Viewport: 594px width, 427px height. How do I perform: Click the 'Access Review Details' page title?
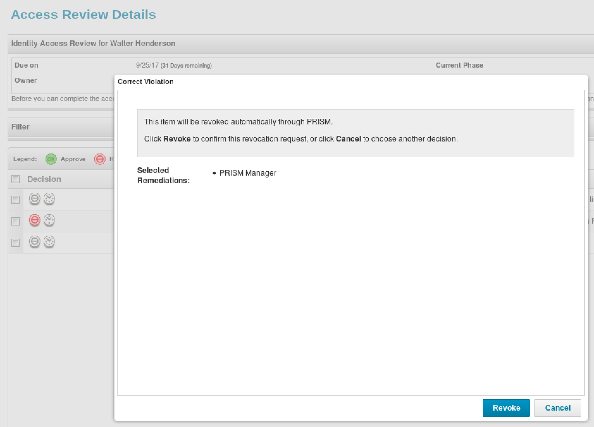click(x=84, y=15)
